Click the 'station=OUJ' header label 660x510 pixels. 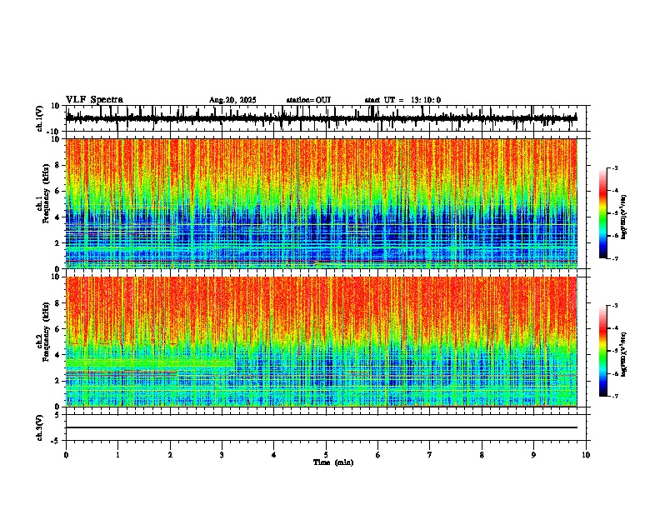[x=308, y=100]
